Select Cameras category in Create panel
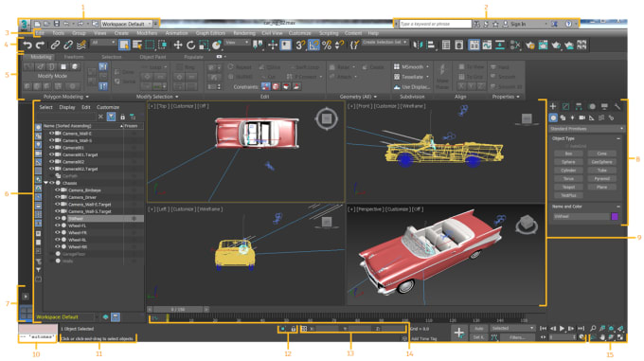This screenshot has width=644, height=361. (x=582, y=117)
